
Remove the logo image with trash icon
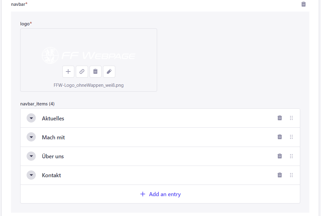[x=95, y=71]
